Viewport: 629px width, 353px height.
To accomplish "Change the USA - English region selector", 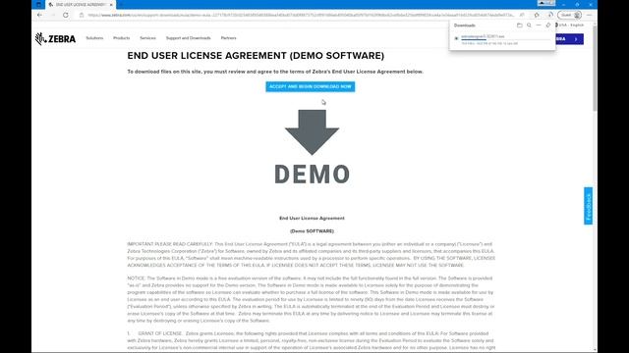I will click(x=571, y=25).
